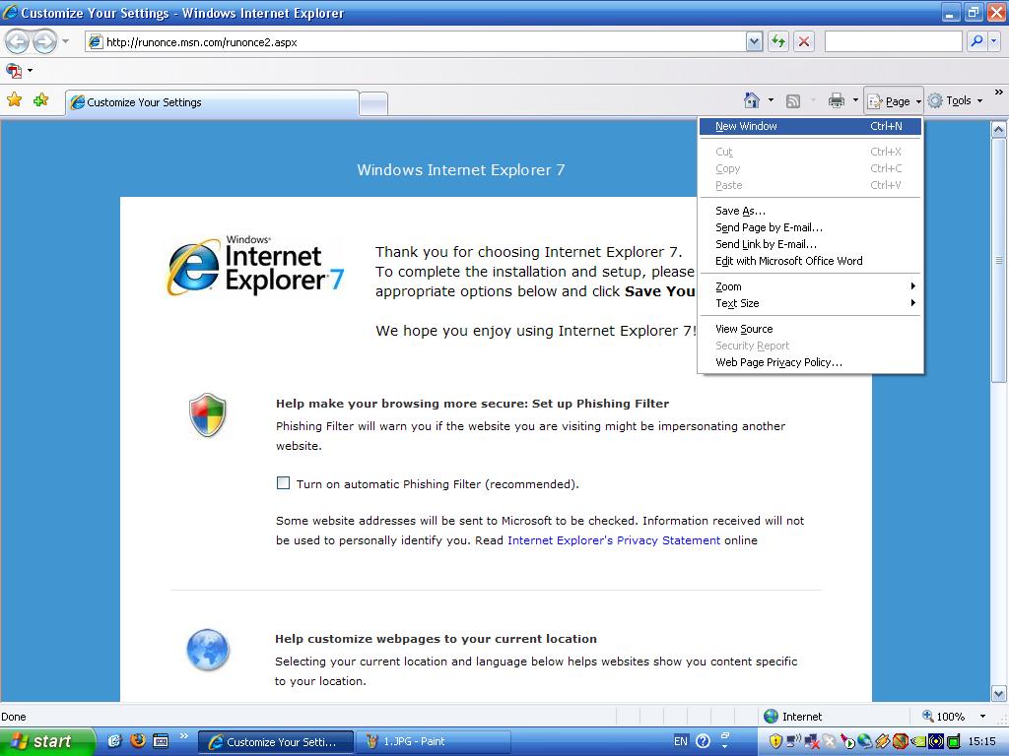Click the yellow shield security tray icon
The width and height of the screenshot is (1009, 756).
click(774, 742)
